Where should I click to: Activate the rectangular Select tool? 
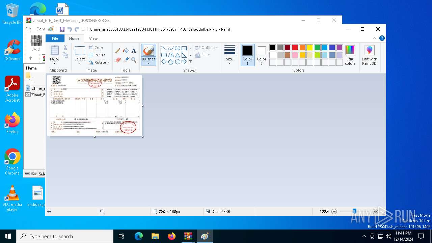coord(80,50)
